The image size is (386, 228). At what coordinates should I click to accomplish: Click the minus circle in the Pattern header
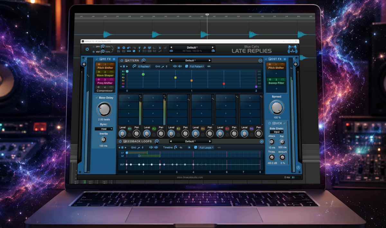260,60
